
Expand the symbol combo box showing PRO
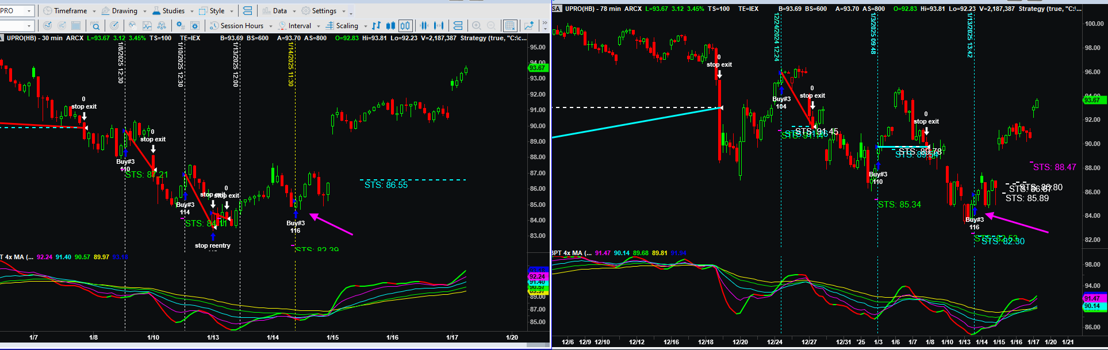[x=29, y=11]
